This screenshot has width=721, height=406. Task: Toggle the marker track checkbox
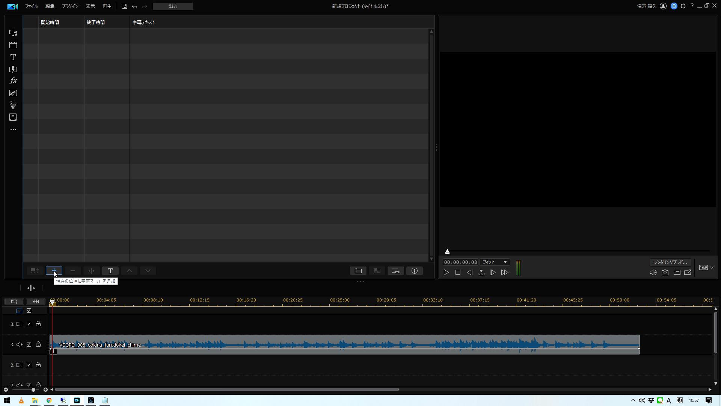point(29,311)
